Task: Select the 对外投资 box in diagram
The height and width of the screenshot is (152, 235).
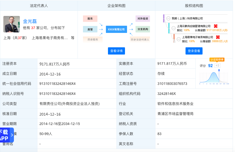Action: pyautogui.click(x=142, y=19)
